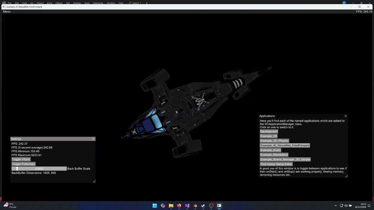Open the View menu in Visual Studio
The width and height of the screenshot is (374, 210).
[25, 3]
